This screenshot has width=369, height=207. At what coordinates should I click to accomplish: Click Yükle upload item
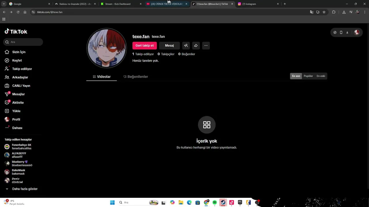tap(16, 111)
